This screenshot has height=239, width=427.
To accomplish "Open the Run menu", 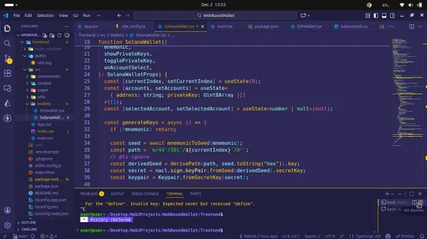I will pyautogui.click(x=87, y=16).
